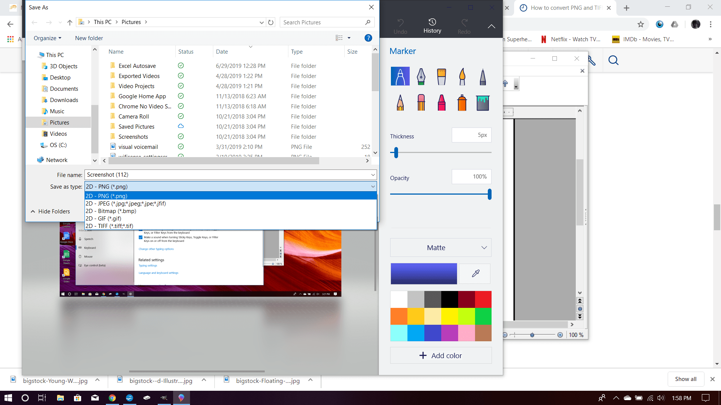Image resolution: width=721 pixels, height=405 pixels.
Task: Select 2D - GIF (*.gif) format option
Action: pos(104,218)
